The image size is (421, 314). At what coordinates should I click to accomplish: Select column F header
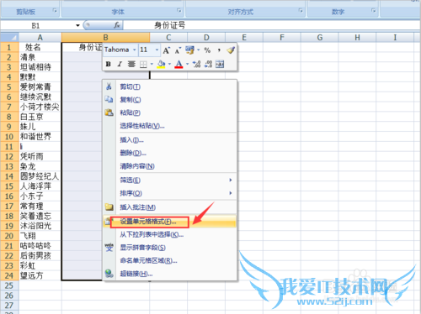click(x=282, y=37)
